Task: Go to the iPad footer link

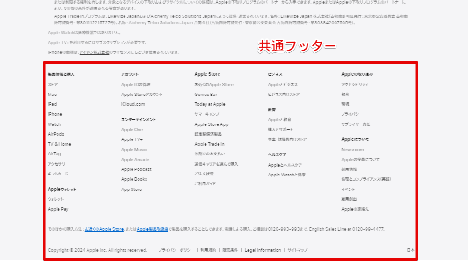Action: [x=52, y=104]
